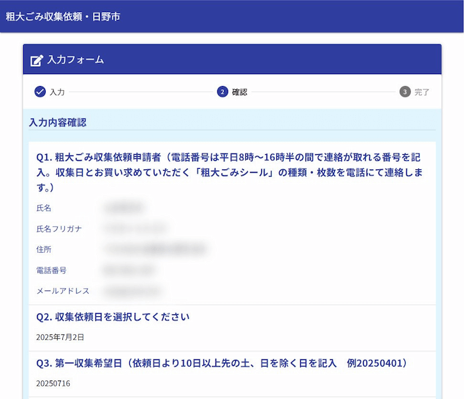
Task: Click the 20250716 answer value
Action: pos(53,383)
